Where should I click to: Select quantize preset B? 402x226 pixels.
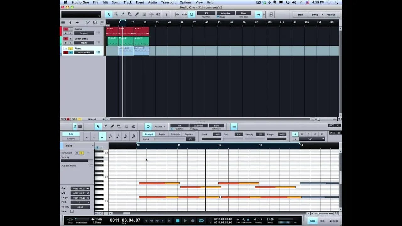(x=302, y=134)
